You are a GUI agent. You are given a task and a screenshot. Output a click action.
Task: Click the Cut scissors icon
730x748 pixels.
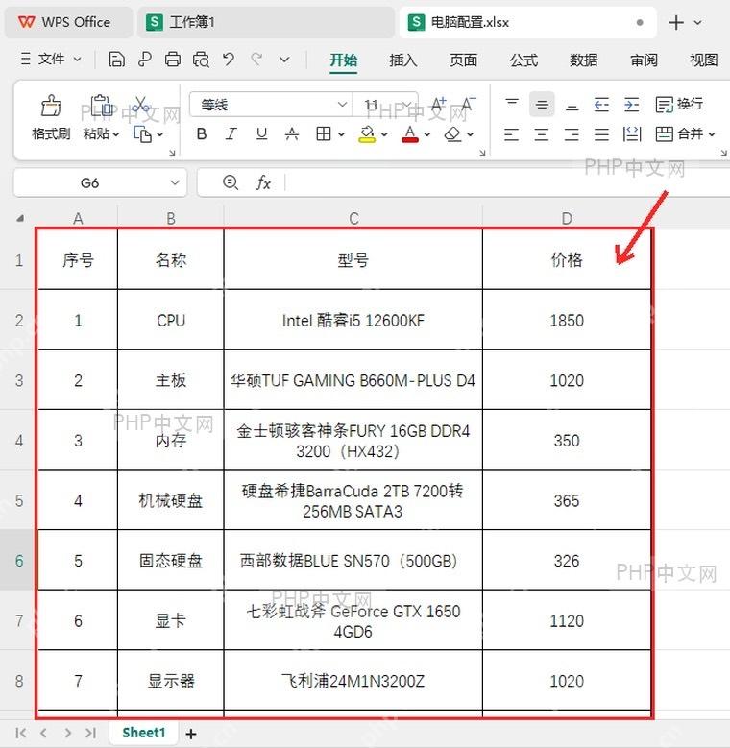coord(141,104)
